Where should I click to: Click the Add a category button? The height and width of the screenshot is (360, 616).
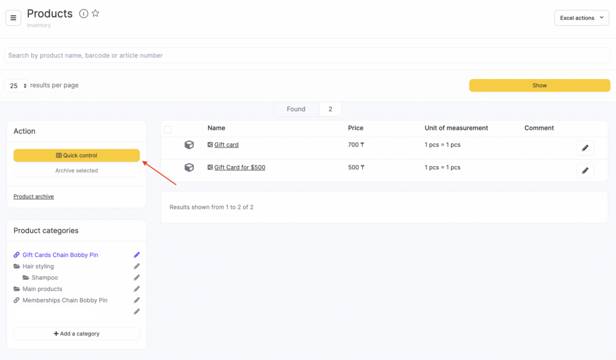point(76,334)
